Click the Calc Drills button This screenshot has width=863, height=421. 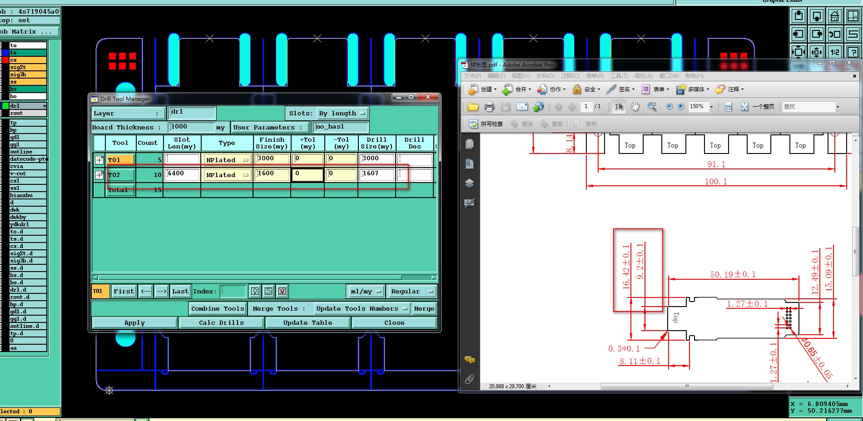221,322
